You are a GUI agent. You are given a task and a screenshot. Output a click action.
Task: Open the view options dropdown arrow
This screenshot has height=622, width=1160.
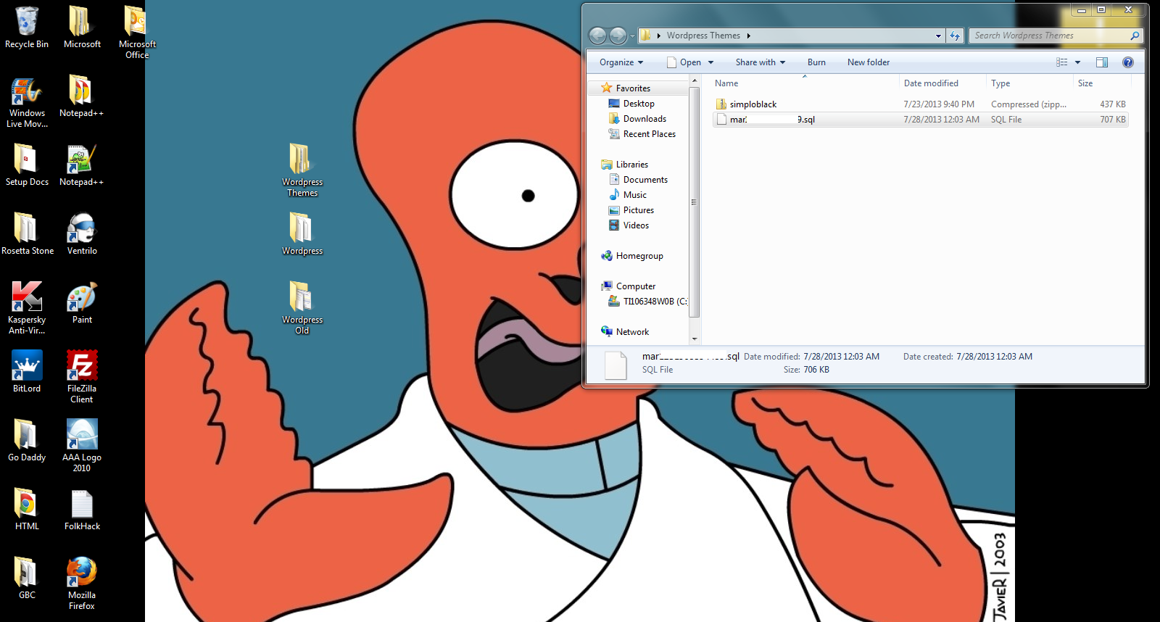tap(1077, 62)
